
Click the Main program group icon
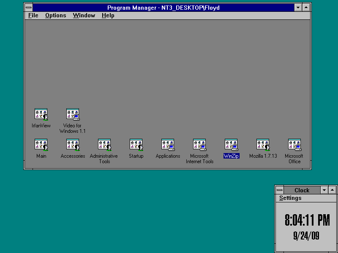[x=41, y=145]
